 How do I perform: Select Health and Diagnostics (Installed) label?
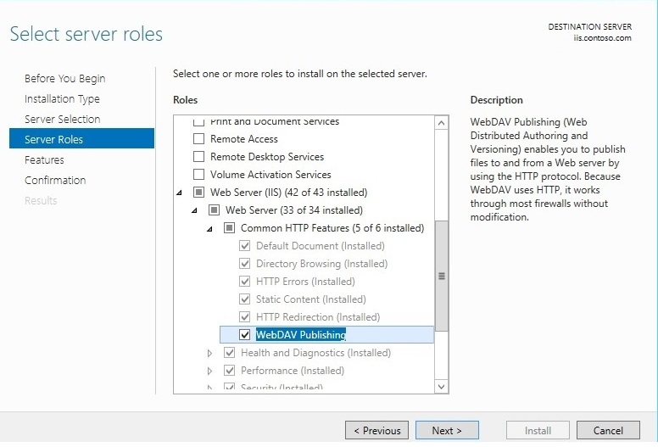coord(315,353)
